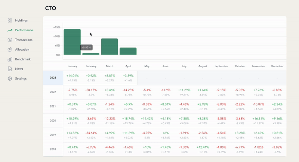Click the +0.92% tooltip on the chart
Viewport: 299px width, 162px height.
[86, 47]
